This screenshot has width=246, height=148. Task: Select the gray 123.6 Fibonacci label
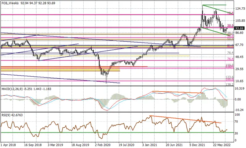tap(229, 77)
